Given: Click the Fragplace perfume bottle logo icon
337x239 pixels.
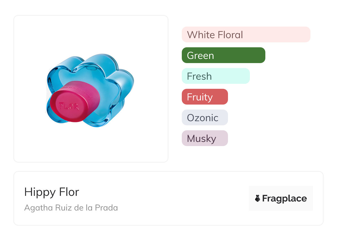Looking at the screenshot, I should (x=258, y=198).
